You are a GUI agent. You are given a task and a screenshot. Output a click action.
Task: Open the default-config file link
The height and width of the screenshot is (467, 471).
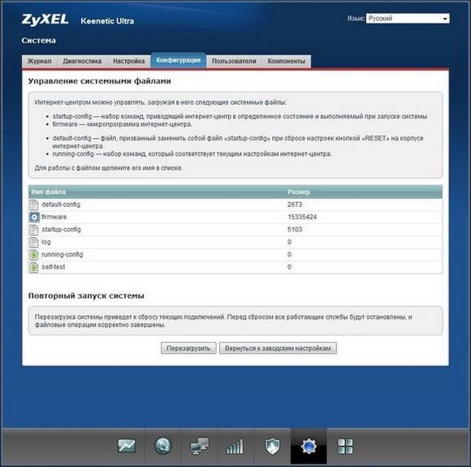61,205
